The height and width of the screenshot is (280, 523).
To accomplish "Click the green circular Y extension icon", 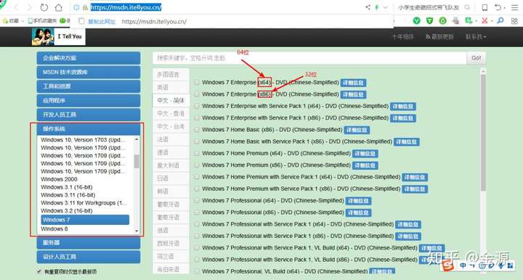I will [x=417, y=20].
